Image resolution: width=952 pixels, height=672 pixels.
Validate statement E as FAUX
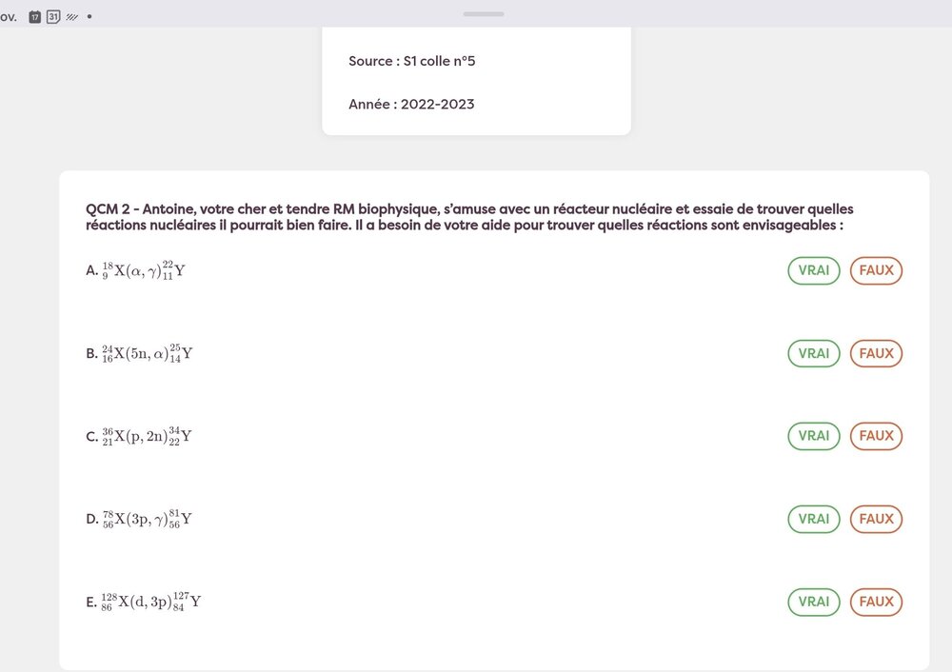pyautogui.click(x=876, y=602)
